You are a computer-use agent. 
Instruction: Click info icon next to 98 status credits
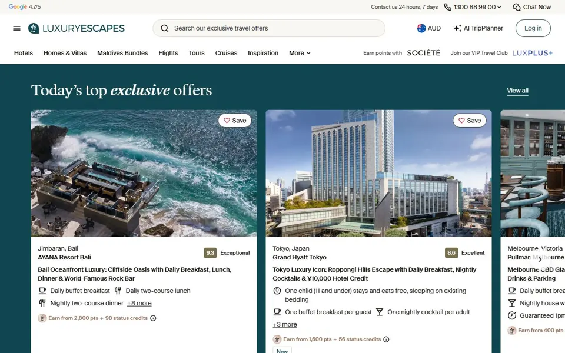153,318
